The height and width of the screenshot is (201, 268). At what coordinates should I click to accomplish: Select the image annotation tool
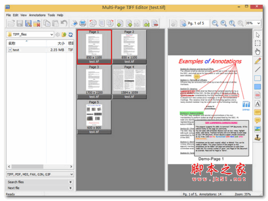(x=257, y=129)
